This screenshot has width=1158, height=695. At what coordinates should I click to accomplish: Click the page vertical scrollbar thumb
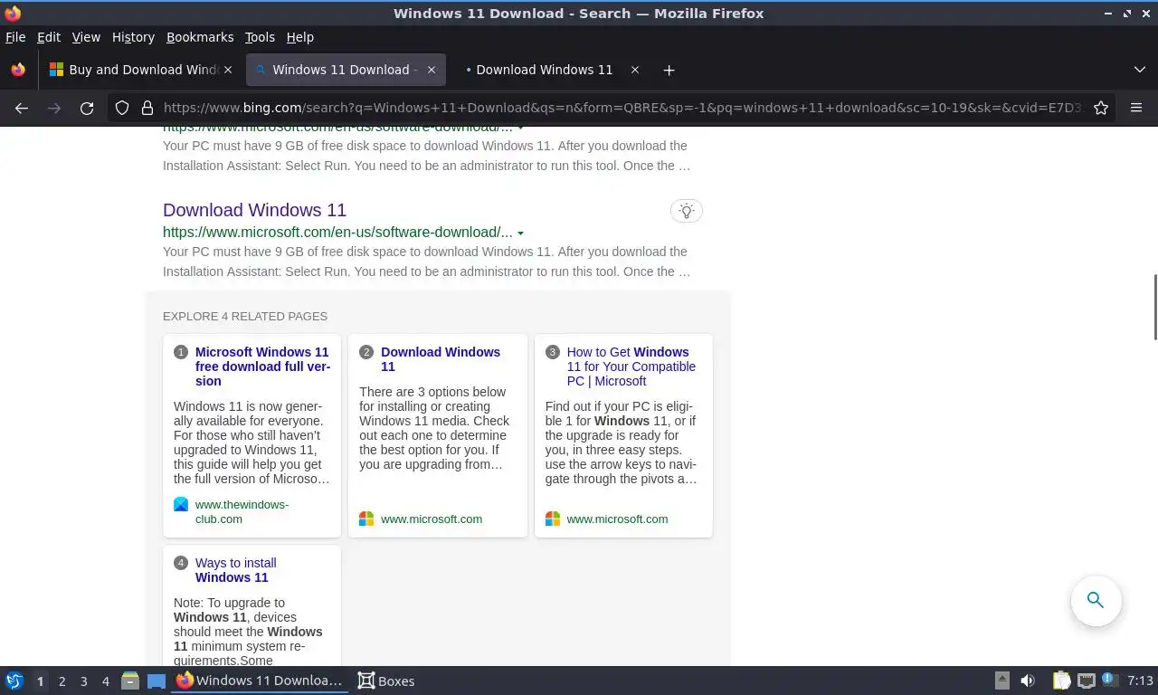1154,307
